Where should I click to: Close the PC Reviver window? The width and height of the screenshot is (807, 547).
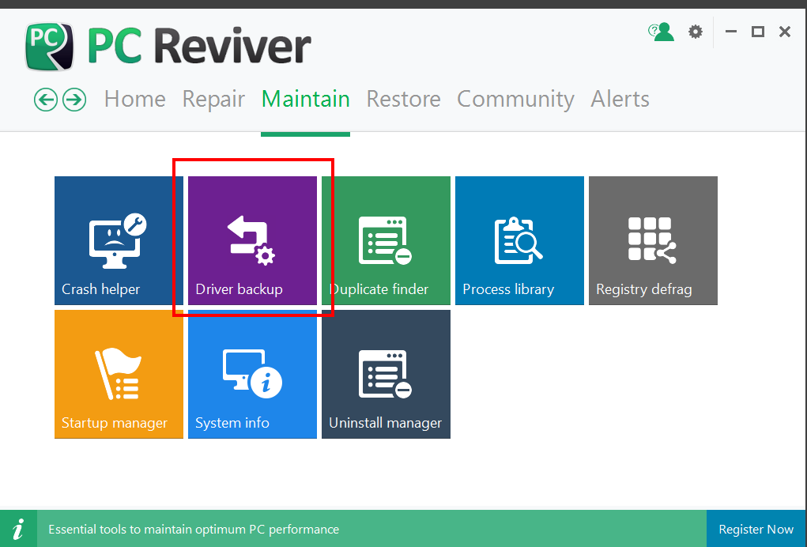pos(785,32)
